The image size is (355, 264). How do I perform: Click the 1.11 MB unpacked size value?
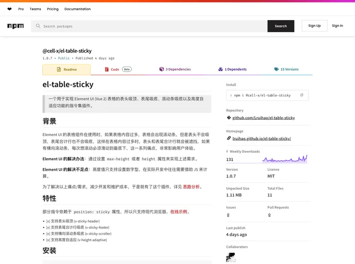[x=234, y=195]
